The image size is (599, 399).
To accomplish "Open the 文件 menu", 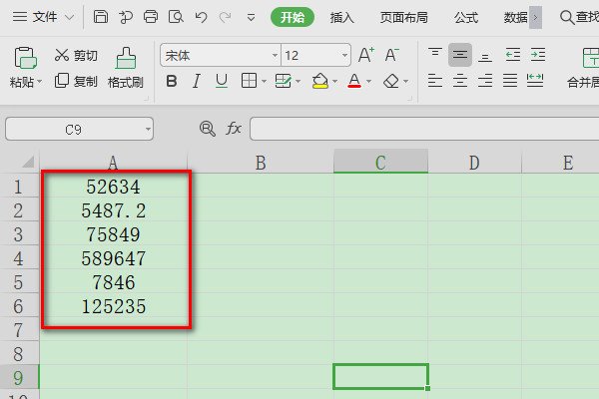I will (43, 17).
